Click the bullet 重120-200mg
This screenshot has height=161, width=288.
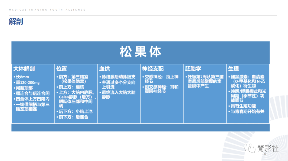tap(27, 82)
